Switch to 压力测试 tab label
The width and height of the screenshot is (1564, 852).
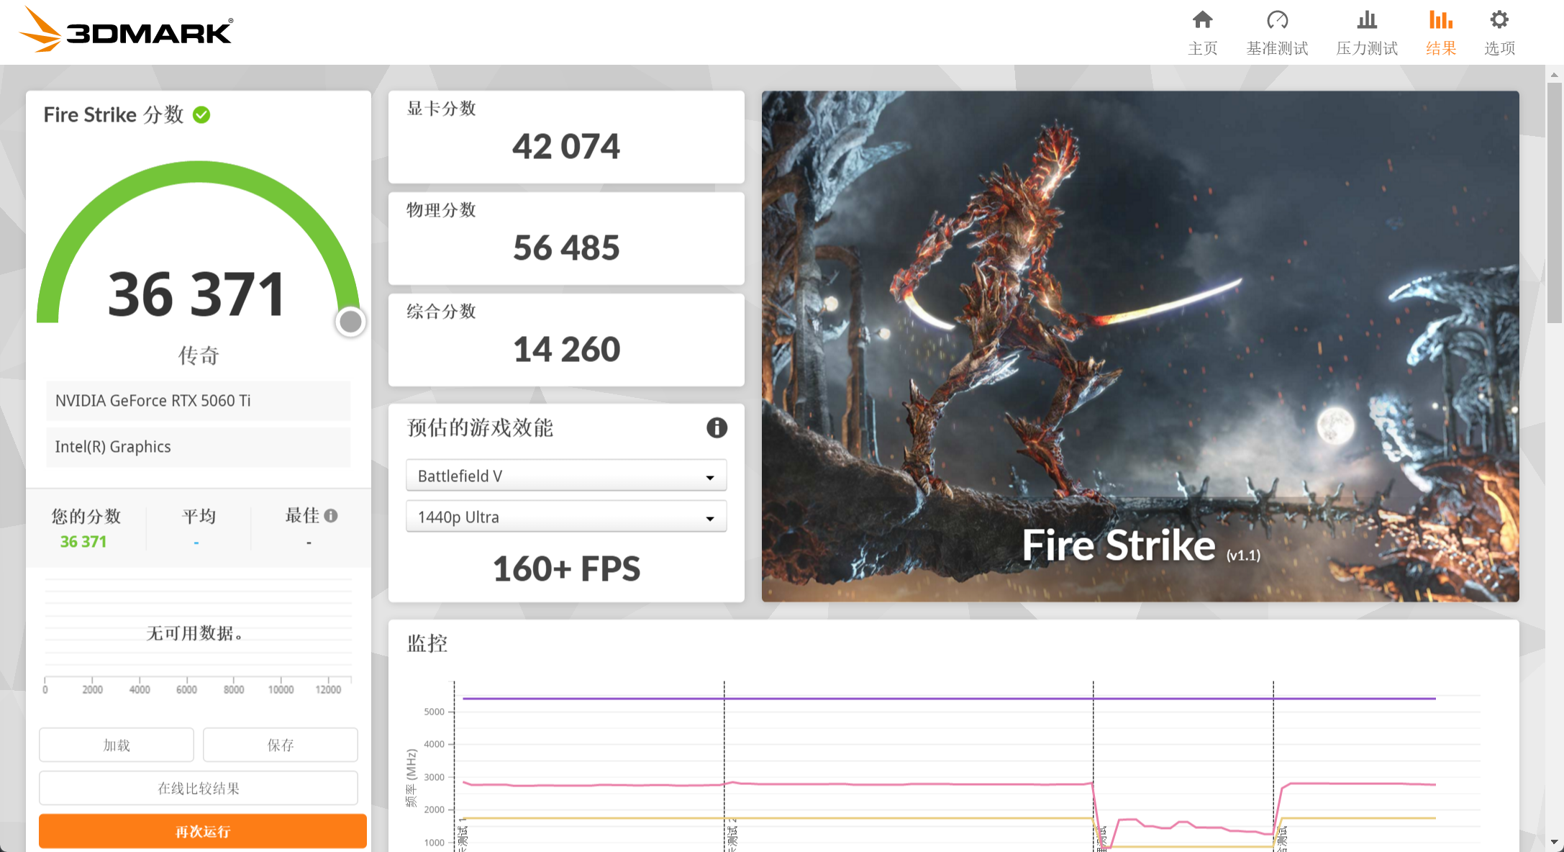(1366, 48)
